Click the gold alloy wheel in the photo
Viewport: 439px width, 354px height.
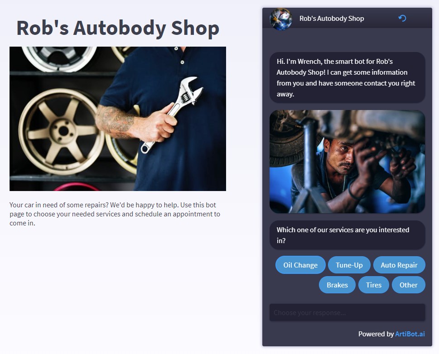click(62, 132)
